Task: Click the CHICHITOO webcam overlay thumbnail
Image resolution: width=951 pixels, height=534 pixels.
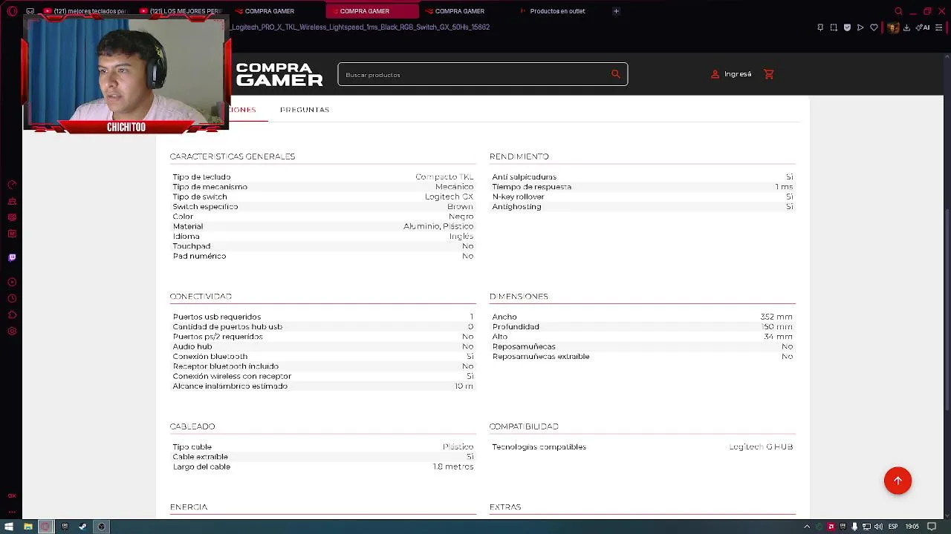Action: (126, 74)
